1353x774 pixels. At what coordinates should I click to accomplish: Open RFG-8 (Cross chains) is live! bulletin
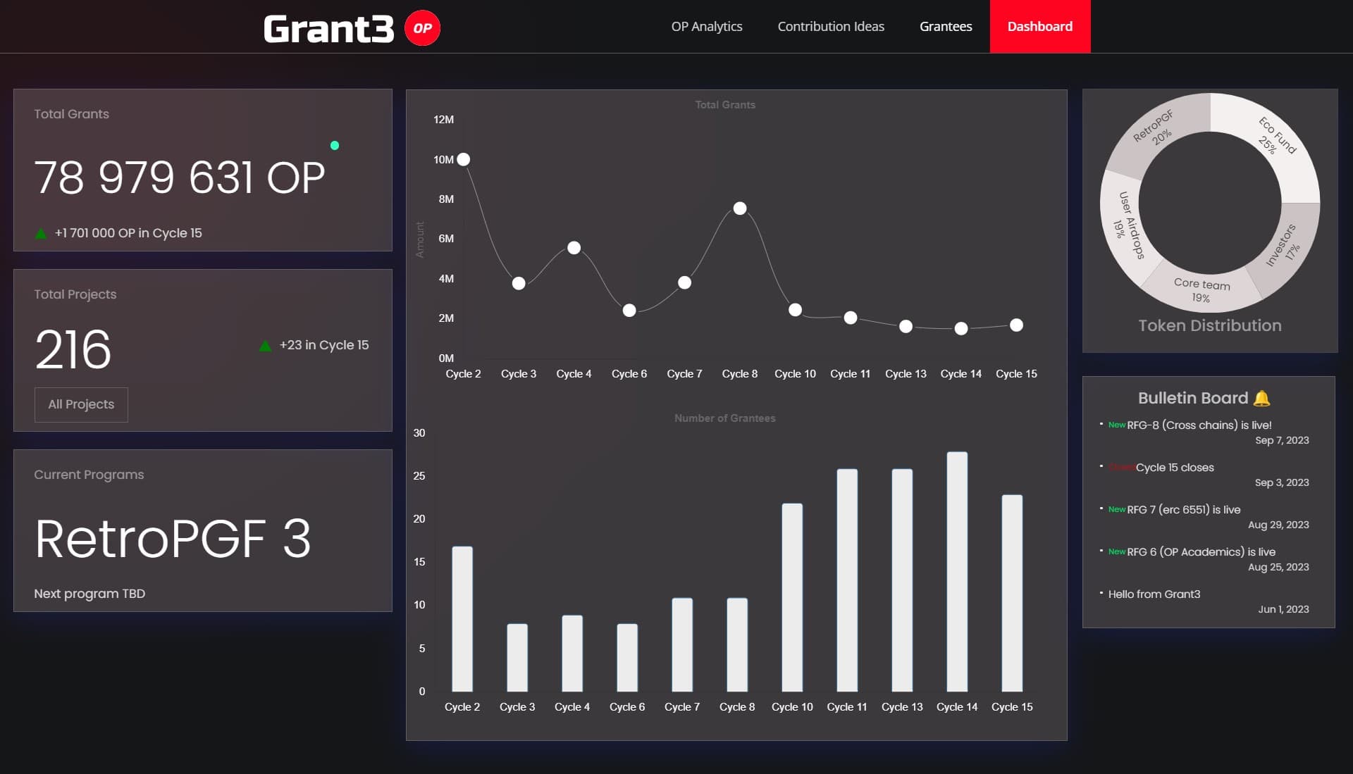click(1199, 425)
